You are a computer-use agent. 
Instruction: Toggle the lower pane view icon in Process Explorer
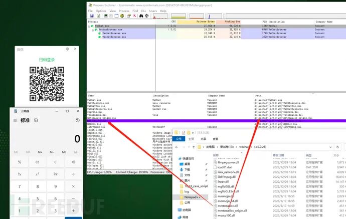116,16
